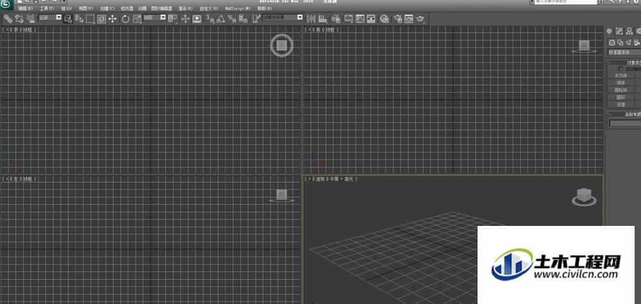
Task: Click the 3ds Max application logo button
Action: click(x=7, y=5)
